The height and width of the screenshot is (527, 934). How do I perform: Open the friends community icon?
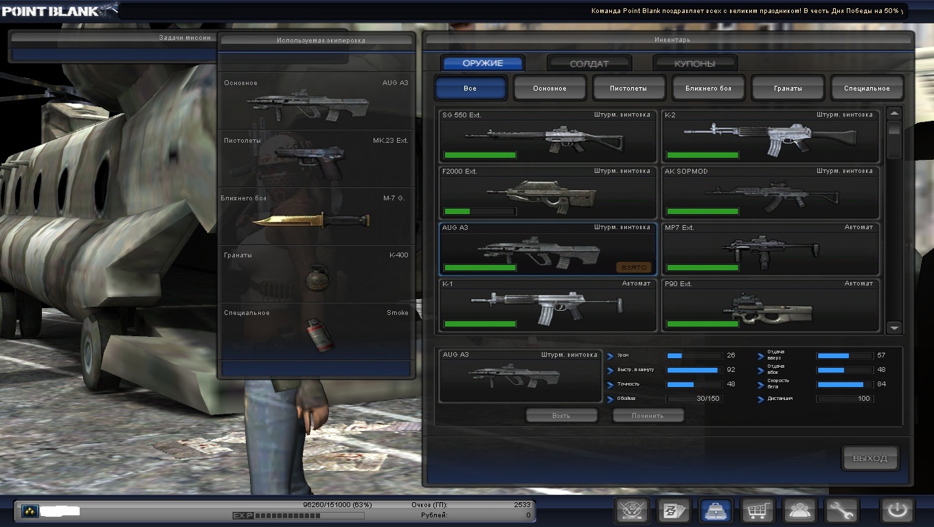click(x=800, y=511)
